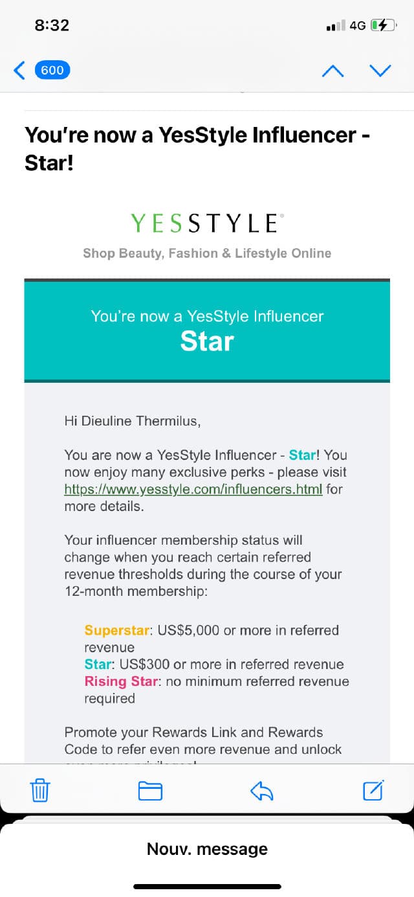Move email using the folder icon
Viewport: 414px width, 897px height.
pos(150,790)
